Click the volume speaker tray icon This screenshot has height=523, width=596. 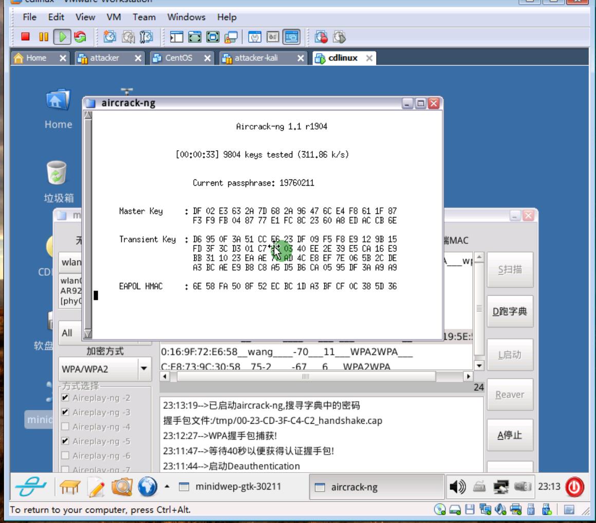[457, 486]
